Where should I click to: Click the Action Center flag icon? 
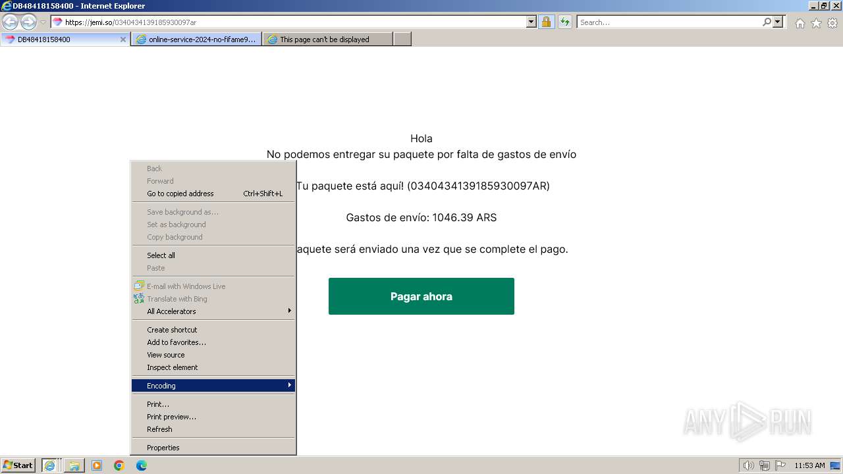click(x=780, y=465)
